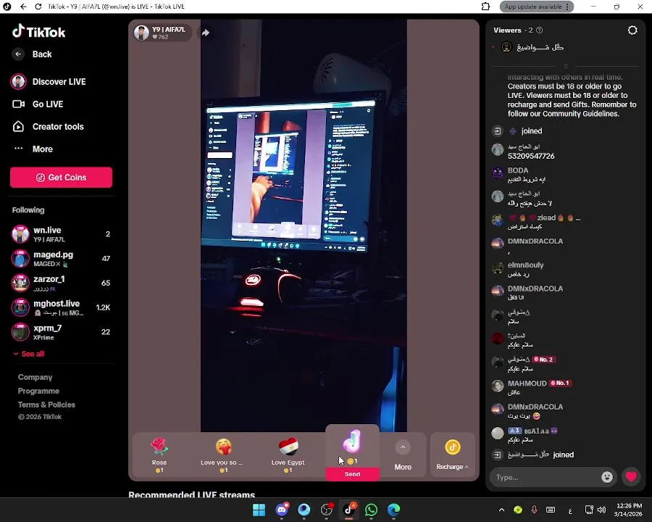Collapse the viewers chevron
652x522 pixels.
click(x=566, y=67)
